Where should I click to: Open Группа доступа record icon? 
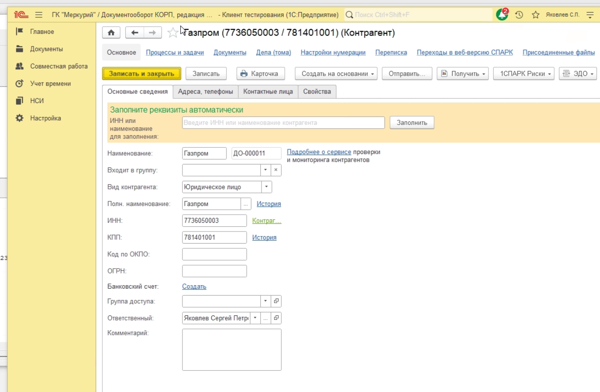click(x=276, y=301)
